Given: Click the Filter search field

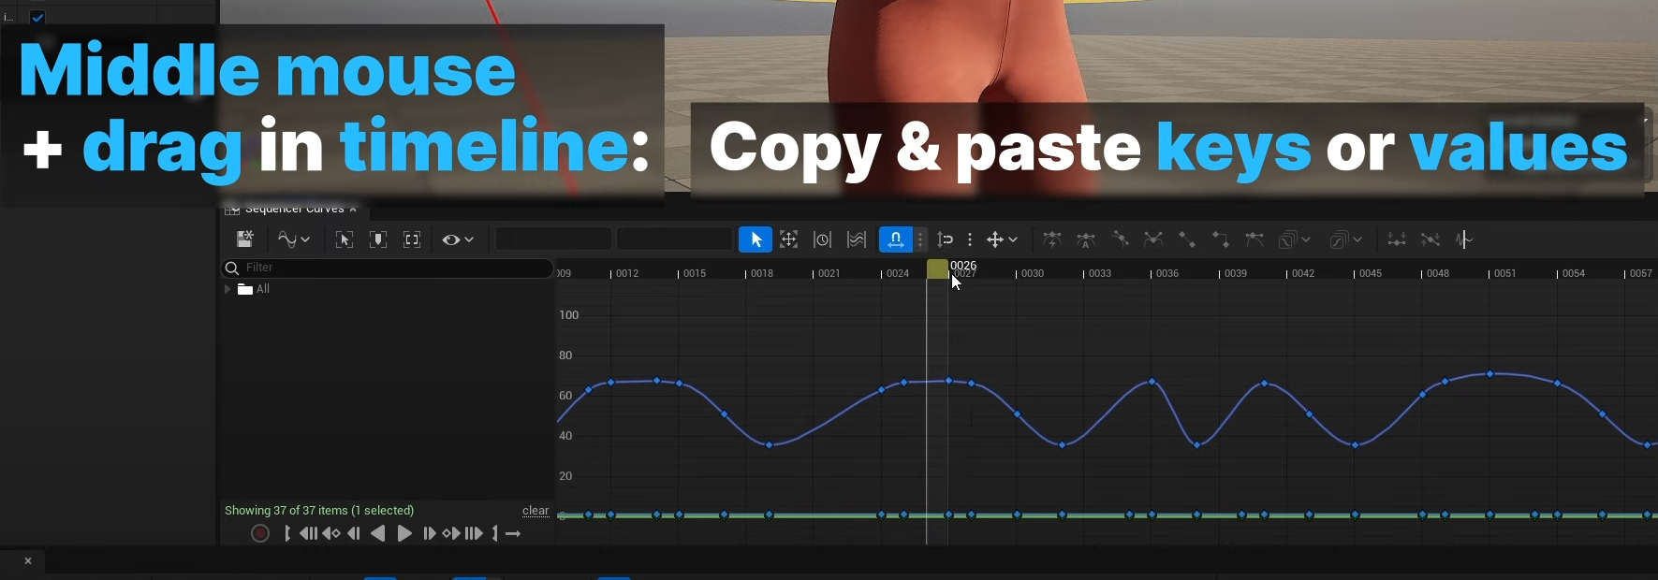Looking at the screenshot, I should pyautogui.click(x=387, y=268).
